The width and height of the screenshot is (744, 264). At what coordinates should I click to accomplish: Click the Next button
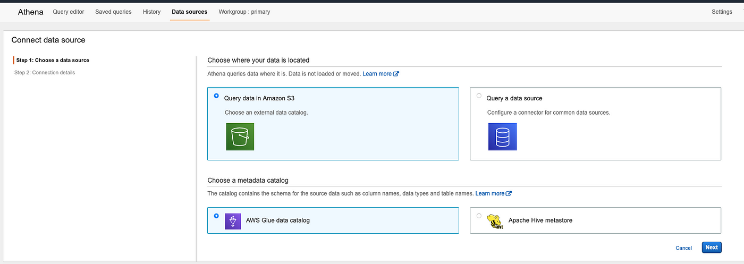(712, 248)
